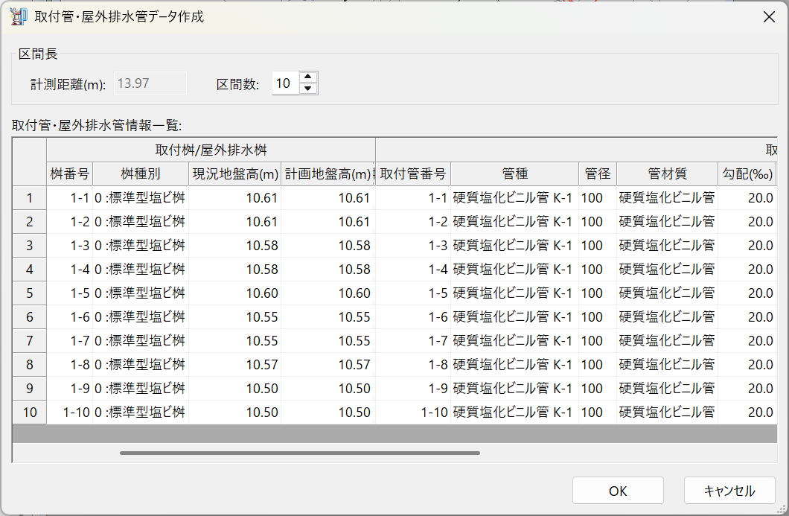The width and height of the screenshot is (789, 516).
Task: Click the app icon in the title bar
Action: (x=18, y=16)
